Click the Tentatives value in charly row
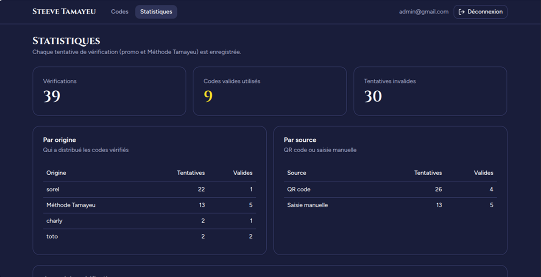Screen dimensions: 541x277 (x=203, y=221)
